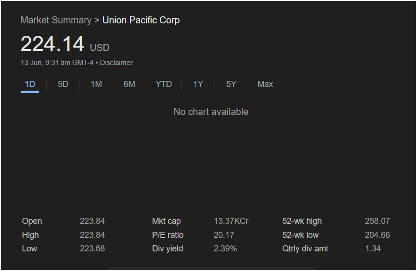Open the 1M time range tab

(x=96, y=84)
